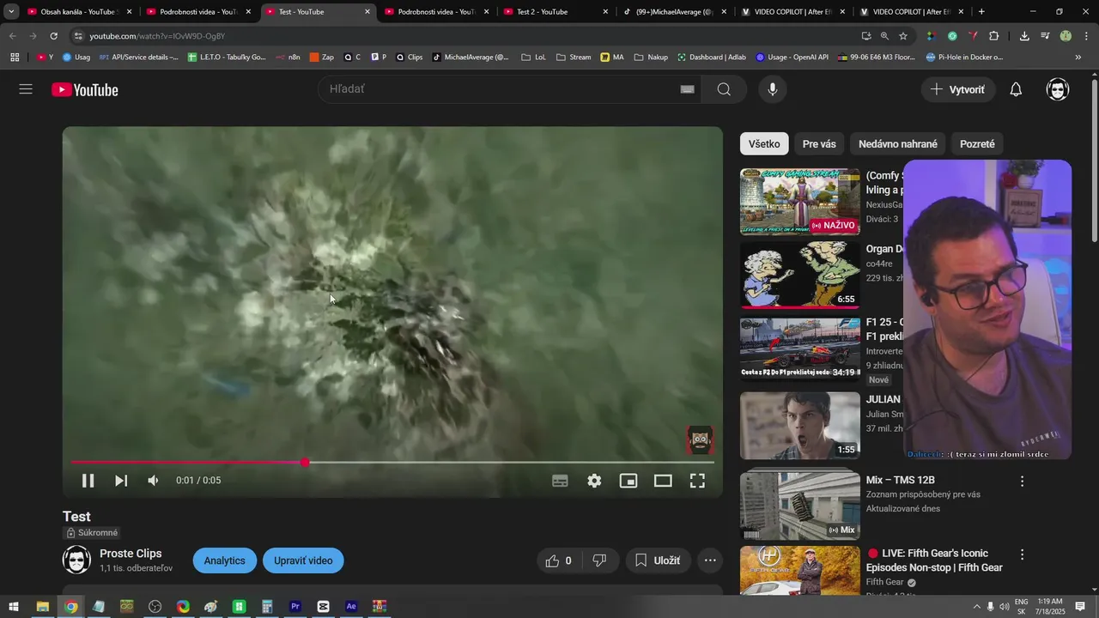The height and width of the screenshot is (618, 1099).
Task: Open the 6:55 Organ video thumbnail
Action: [x=800, y=275]
